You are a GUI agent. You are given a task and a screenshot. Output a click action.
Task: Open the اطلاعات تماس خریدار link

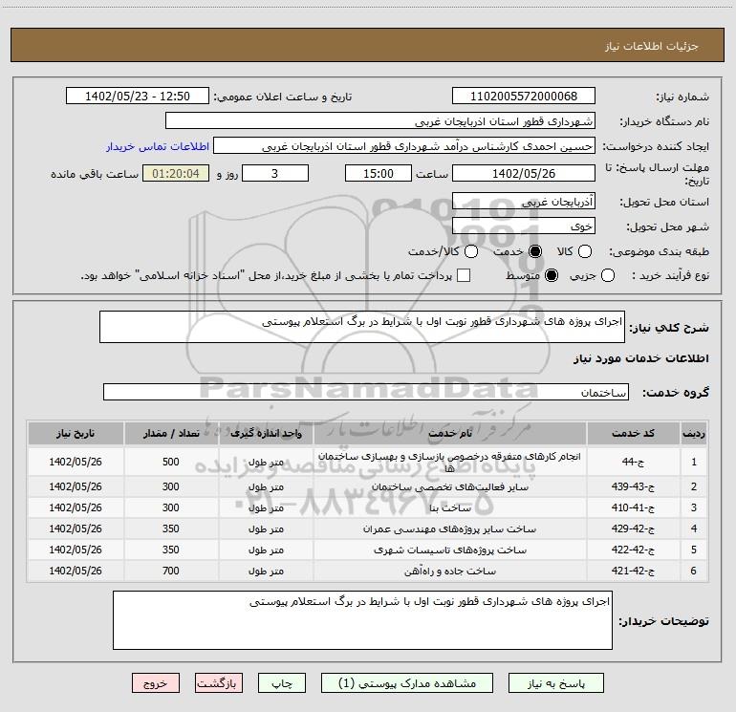158,146
